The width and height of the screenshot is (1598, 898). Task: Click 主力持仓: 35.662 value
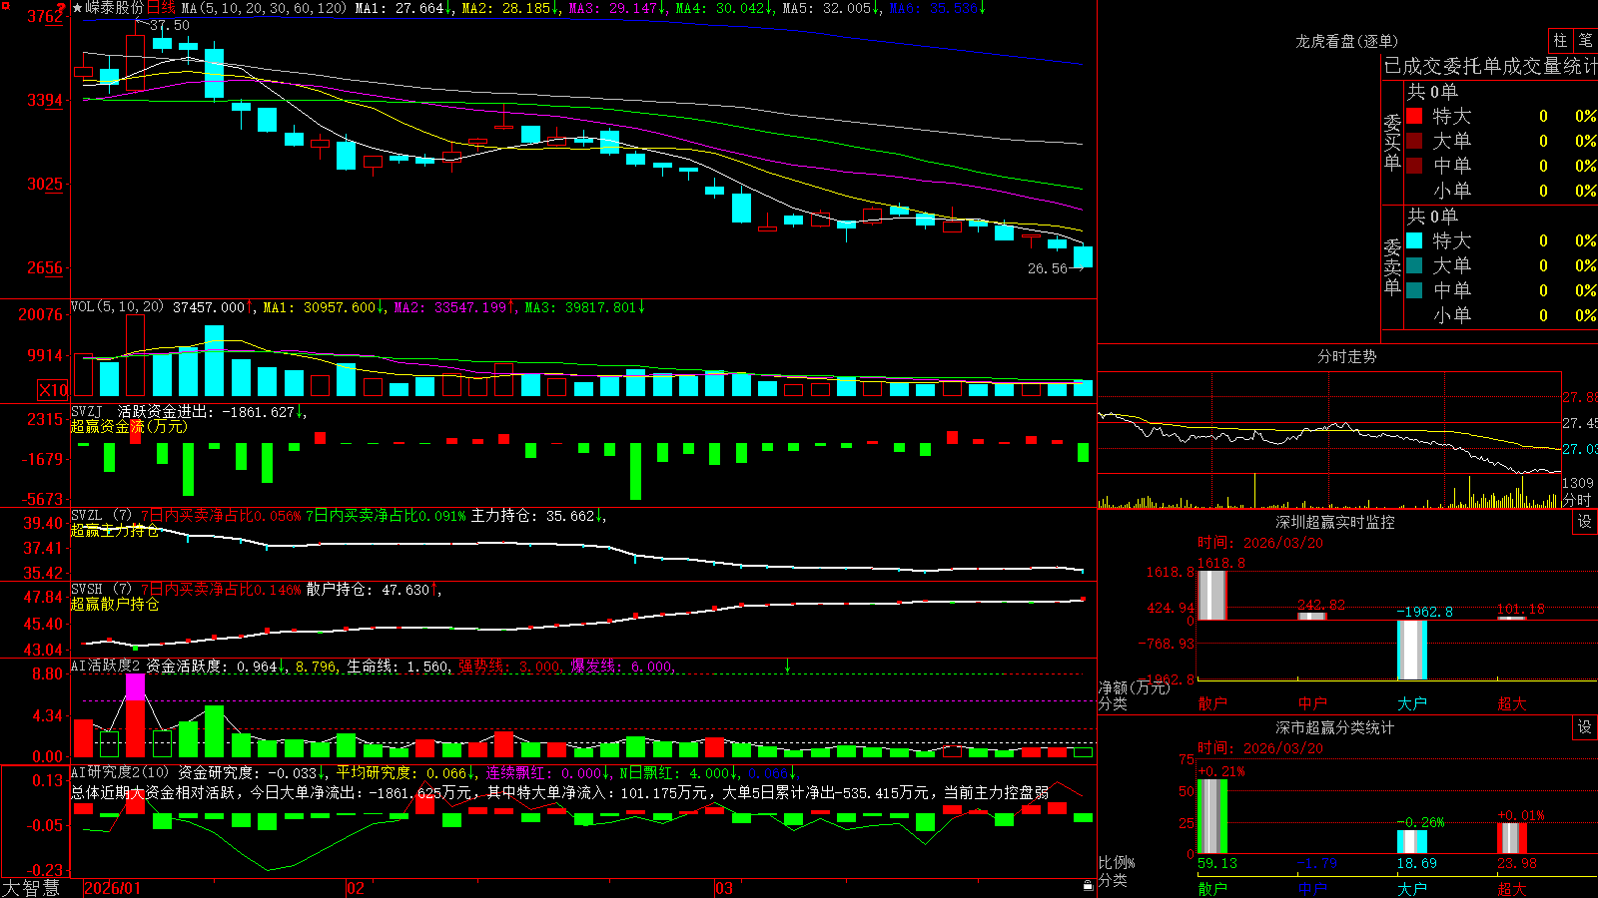[533, 516]
